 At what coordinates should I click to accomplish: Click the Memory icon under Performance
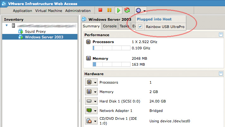[x=88, y=58]
